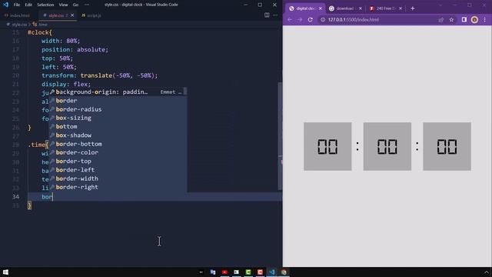Close the download browser tab
The width and height of the screenshot is (492, 277).
point(361,8)
